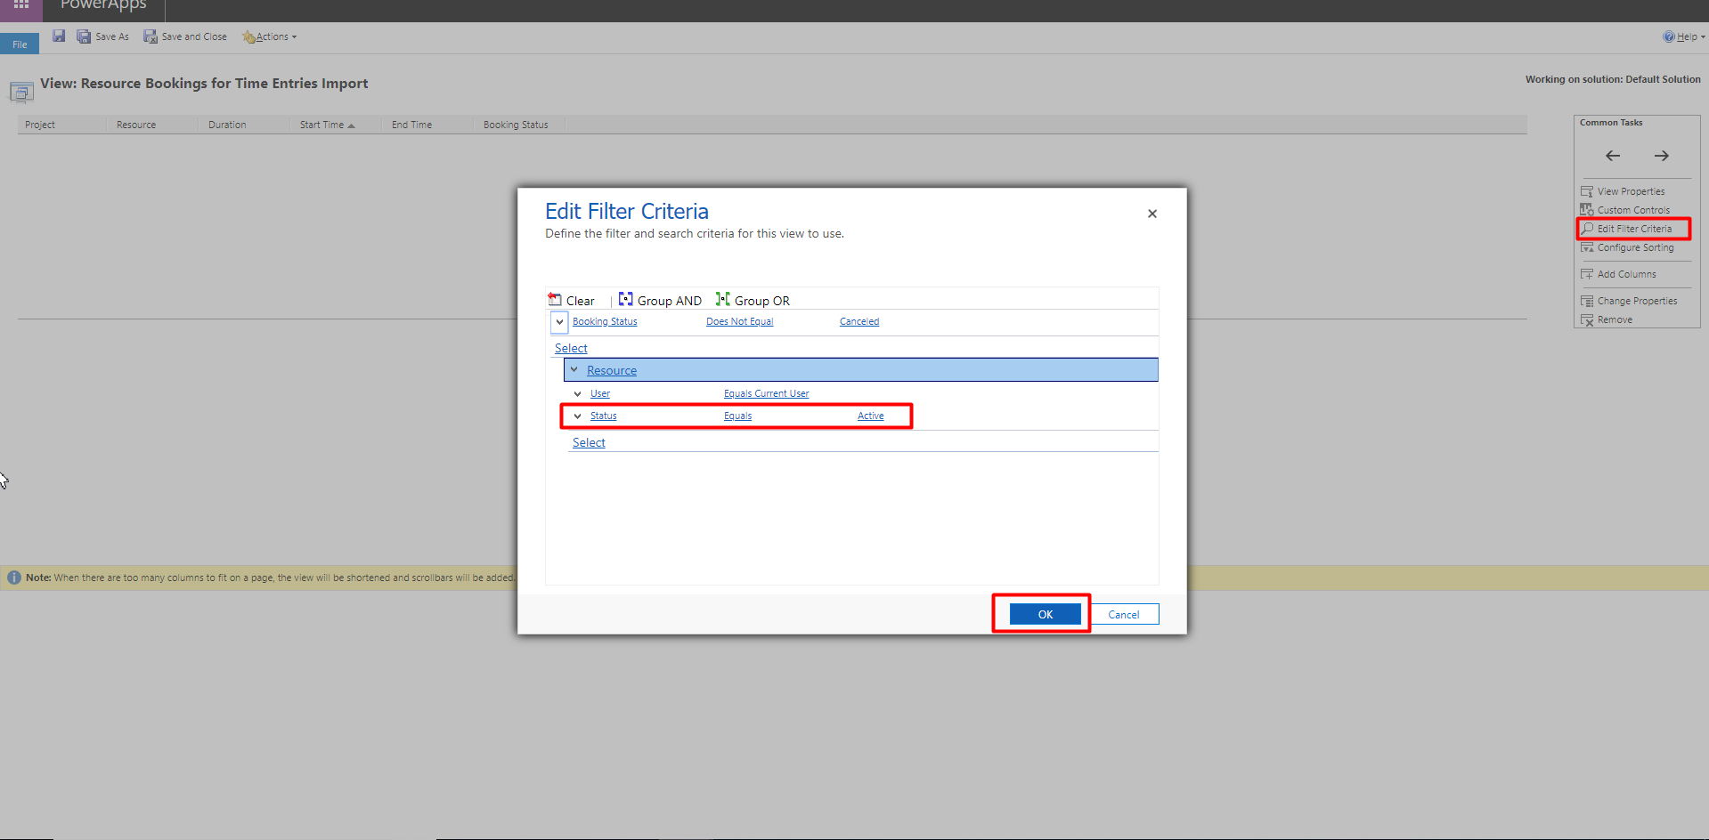Click the Canceled value link
This screenshot has height=840, width=1709.
click(859, 321)
